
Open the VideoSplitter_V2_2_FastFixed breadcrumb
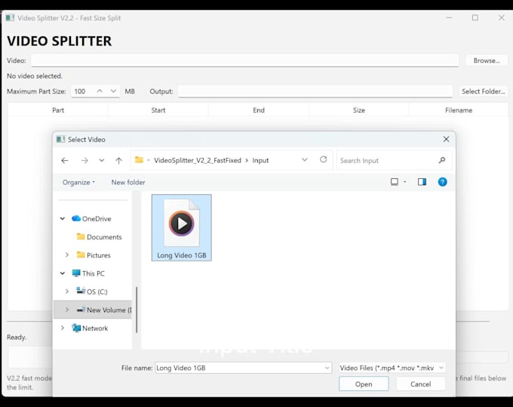198,160
